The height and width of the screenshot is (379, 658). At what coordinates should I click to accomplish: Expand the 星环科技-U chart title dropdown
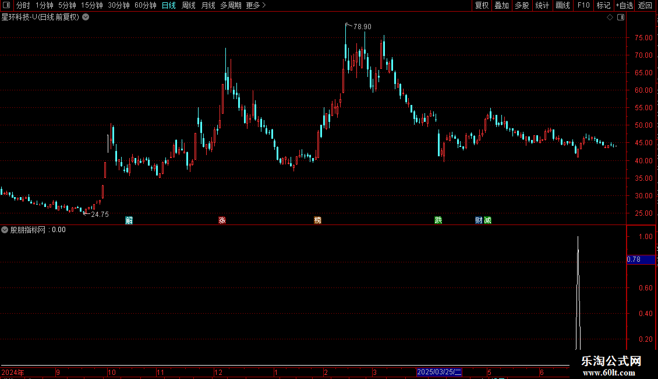pos(86,17)
